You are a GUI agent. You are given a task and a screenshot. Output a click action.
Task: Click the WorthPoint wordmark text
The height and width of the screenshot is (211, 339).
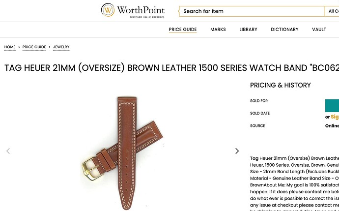[141, 10]
